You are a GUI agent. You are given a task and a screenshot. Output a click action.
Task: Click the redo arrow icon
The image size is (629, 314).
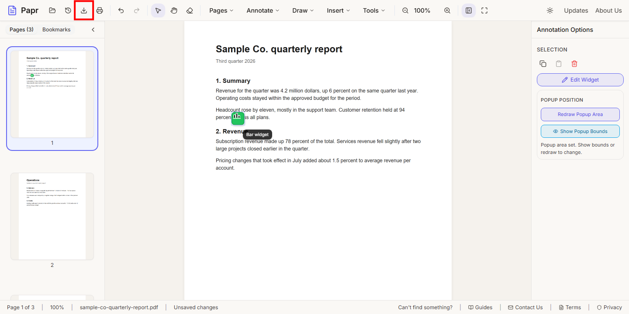click(x=137, y=10)
